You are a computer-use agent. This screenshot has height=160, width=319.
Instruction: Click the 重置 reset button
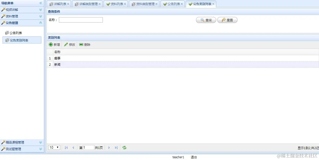tap(227, 20)
